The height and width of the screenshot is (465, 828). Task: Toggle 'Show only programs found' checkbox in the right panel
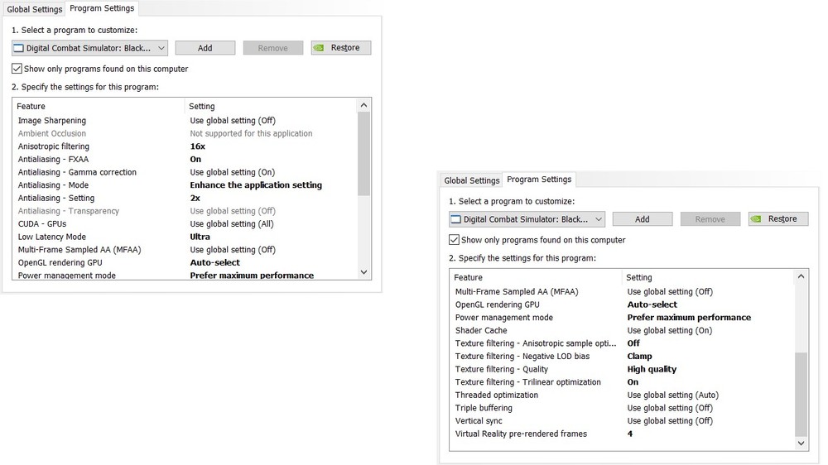point(454,240)
